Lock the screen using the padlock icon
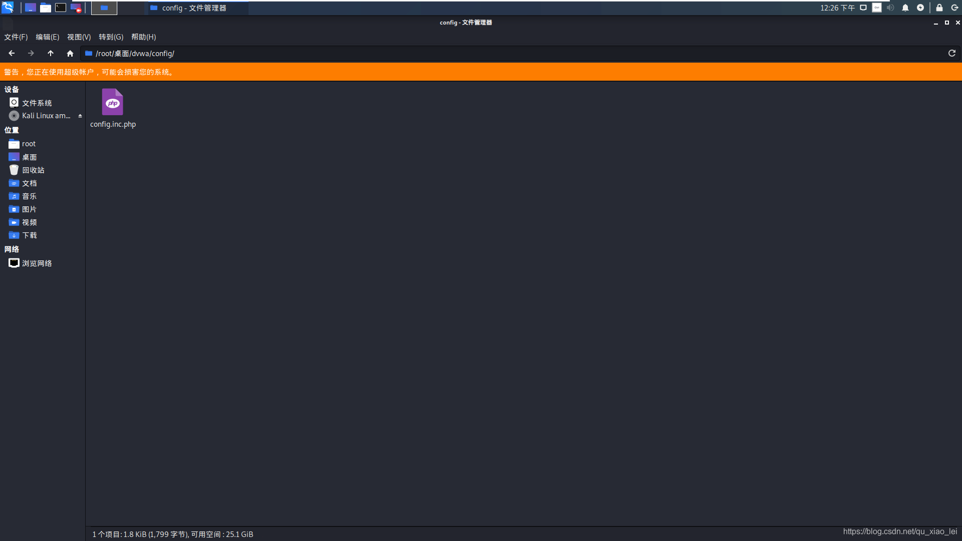Viewport: 962px width, 541px height. (939, 8)
